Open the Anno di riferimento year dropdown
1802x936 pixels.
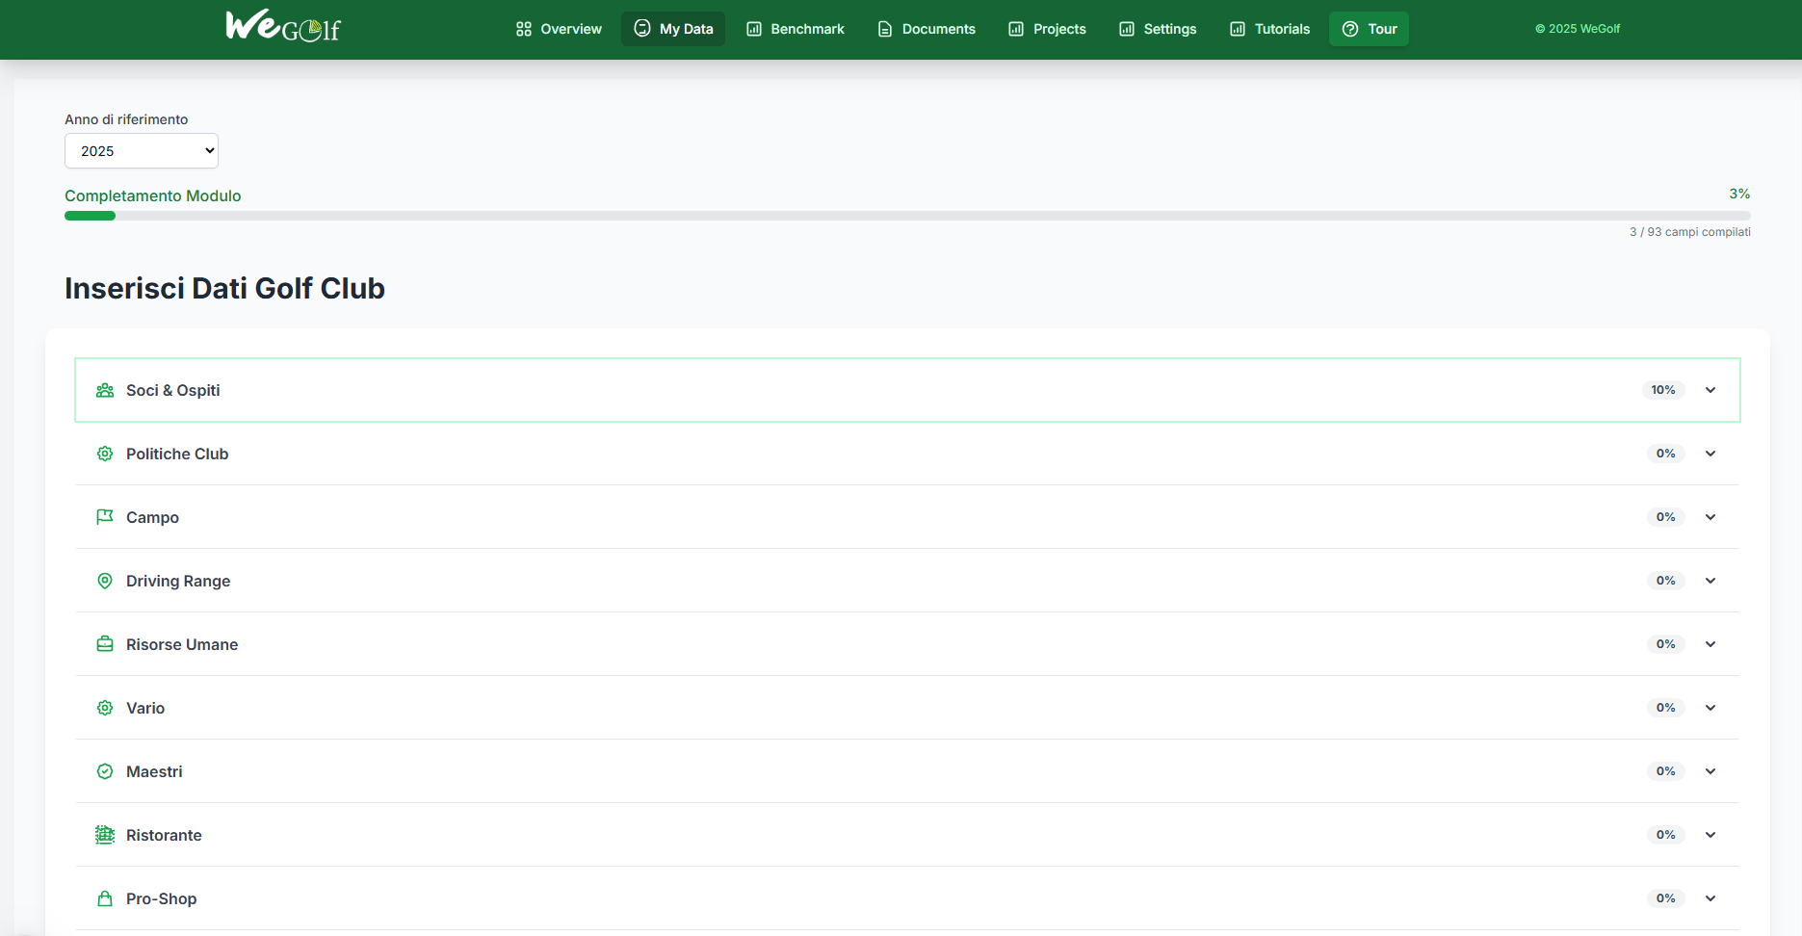click(x=142, y=151)
